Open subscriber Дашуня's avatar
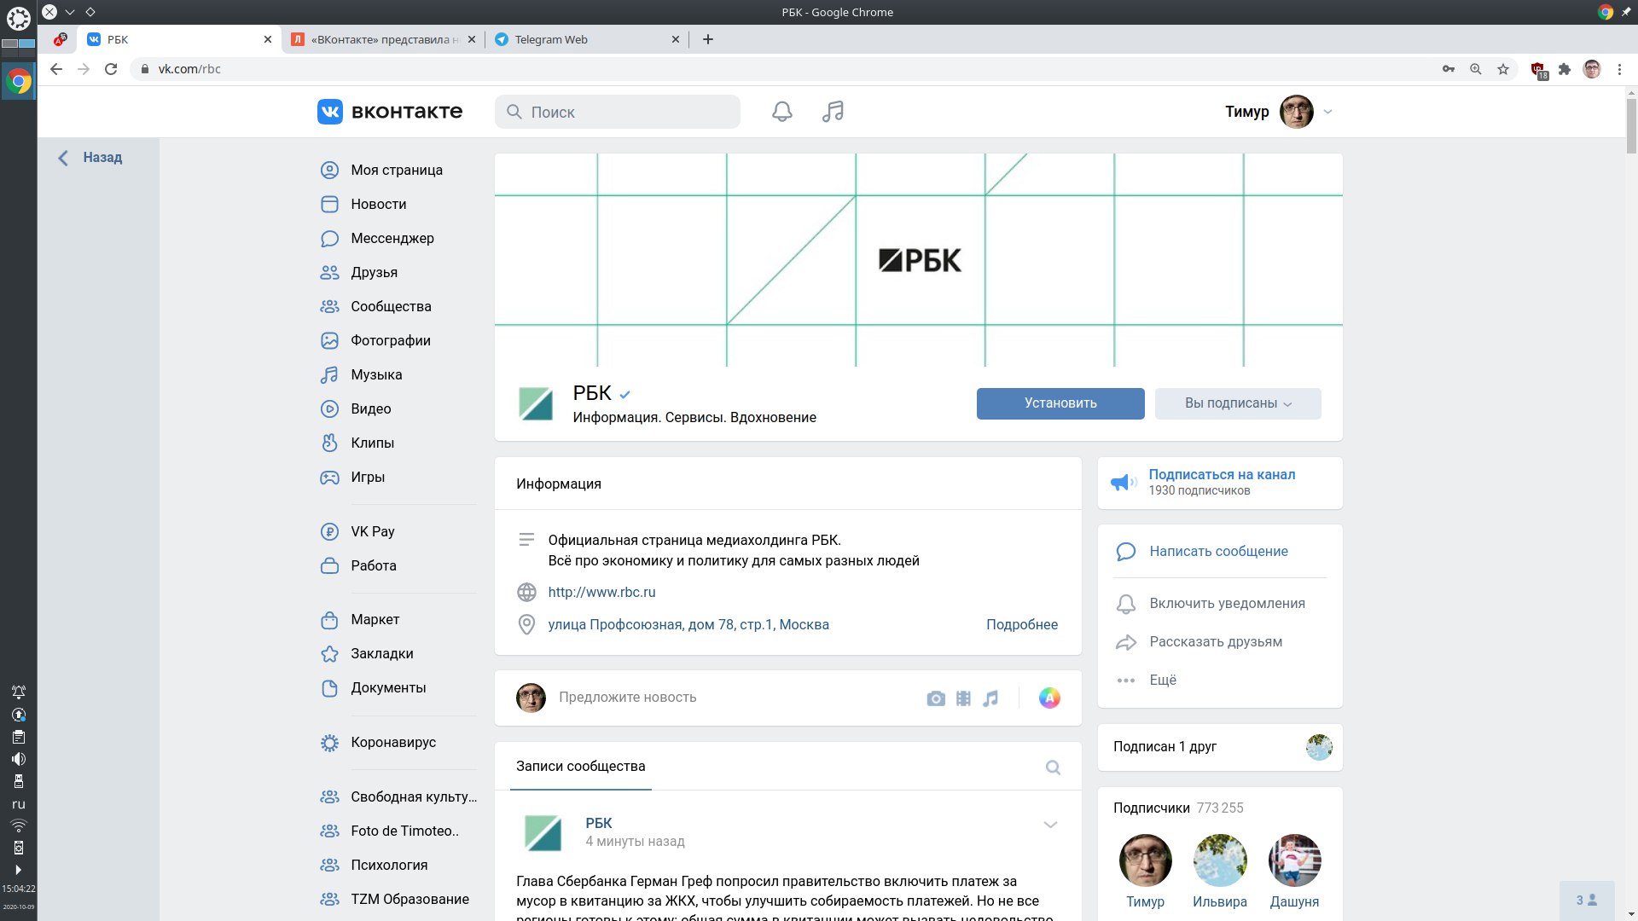 [1294, 860]
